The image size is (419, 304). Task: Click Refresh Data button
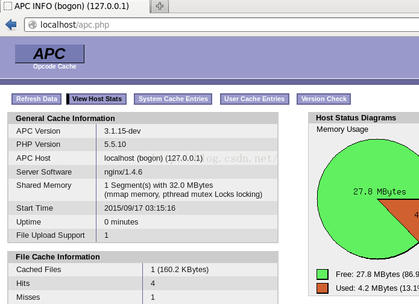[x=37, y=99]
